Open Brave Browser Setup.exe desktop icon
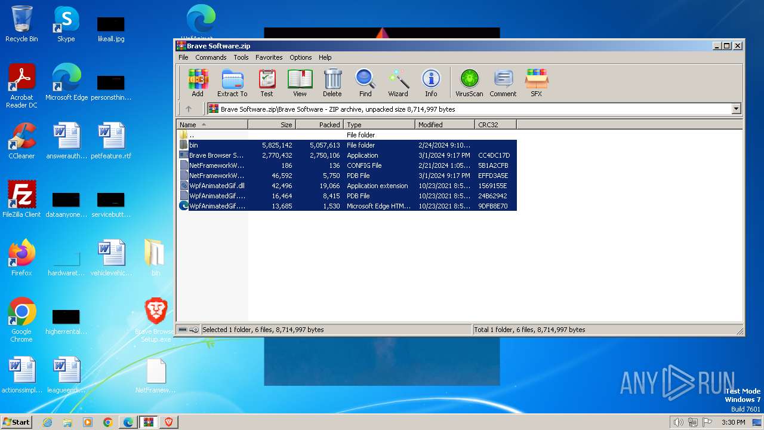The width and height of the screenshot is (764, 430). [156, 320]
